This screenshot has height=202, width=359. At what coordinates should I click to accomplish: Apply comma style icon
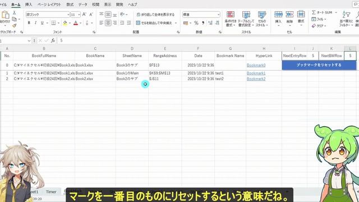tap(203, 23)
